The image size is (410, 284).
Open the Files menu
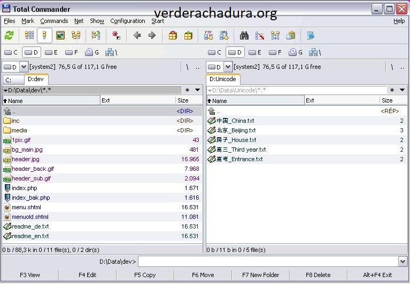10,21
